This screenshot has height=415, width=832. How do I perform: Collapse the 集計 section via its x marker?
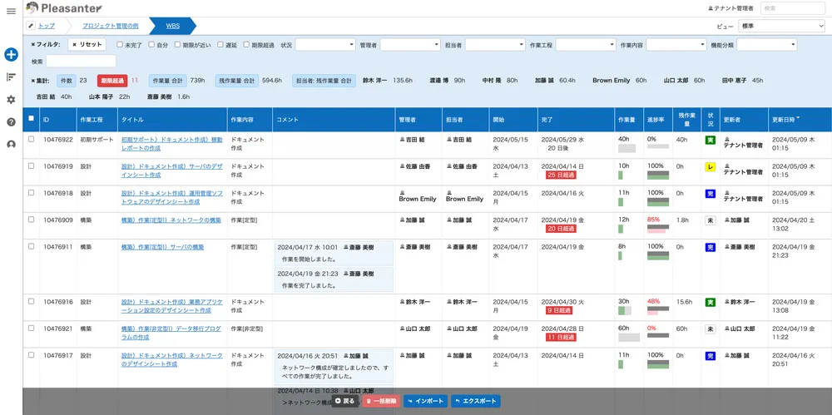[x=33, y=81]
